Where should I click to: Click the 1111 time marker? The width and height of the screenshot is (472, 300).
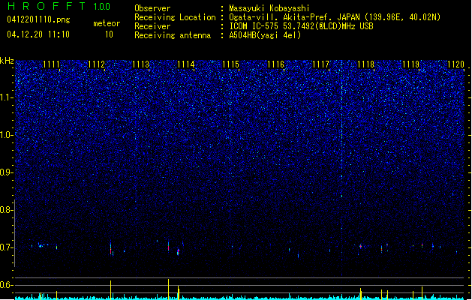click(x=52, y=64)
